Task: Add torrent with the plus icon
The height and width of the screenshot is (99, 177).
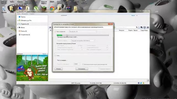Action: pyautogui.click(x=50, y=27)
